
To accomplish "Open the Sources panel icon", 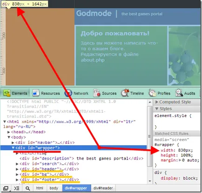I will [x=97, y=93].
